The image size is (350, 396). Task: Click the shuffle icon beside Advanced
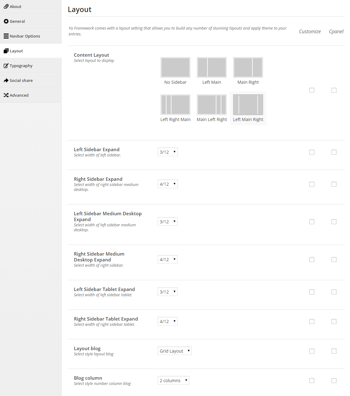tap(6, 95)
